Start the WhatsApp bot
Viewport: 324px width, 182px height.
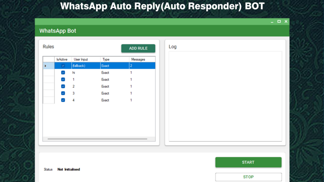pyautogui.click(x=248, y=162)
